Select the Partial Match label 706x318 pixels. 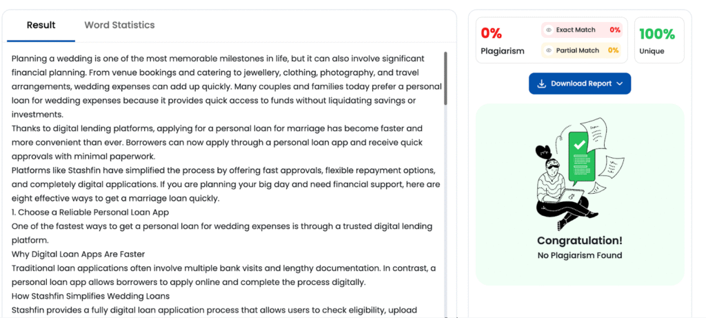(578, 50)
